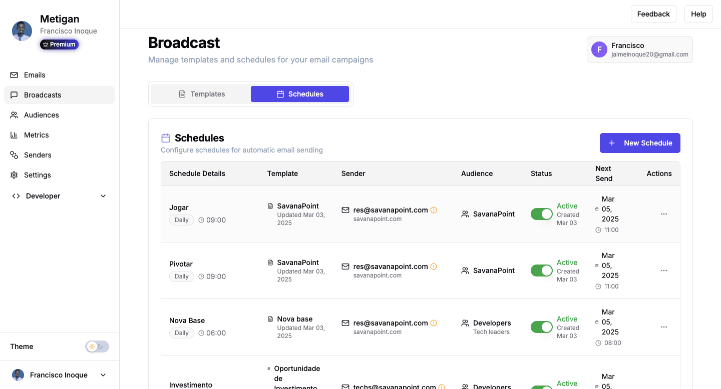Screen dimensions: 721x389
Task: Click the Senders icon in sidebar
Action: (14, 155)
